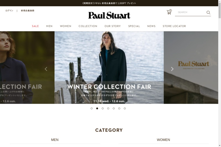Select the third carousel dot
Viewport: 221px width, 147px height.
click(x=102, y=108)
